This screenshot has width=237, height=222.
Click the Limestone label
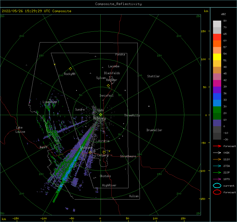click(x=50, y=102)
